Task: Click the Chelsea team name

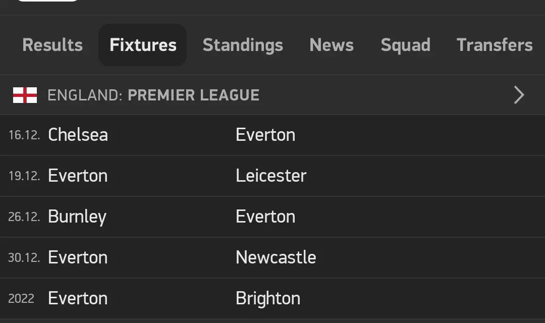Action: click(78, 135)
